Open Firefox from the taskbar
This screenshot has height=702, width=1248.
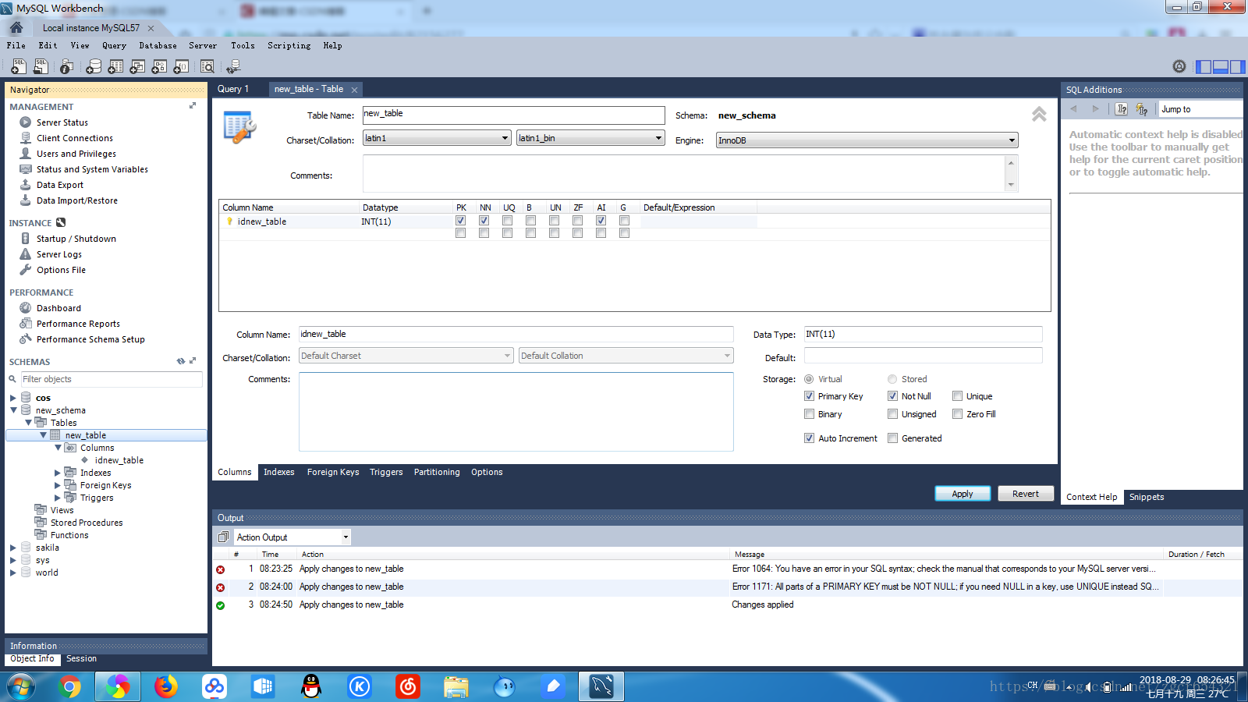[166, 686]
